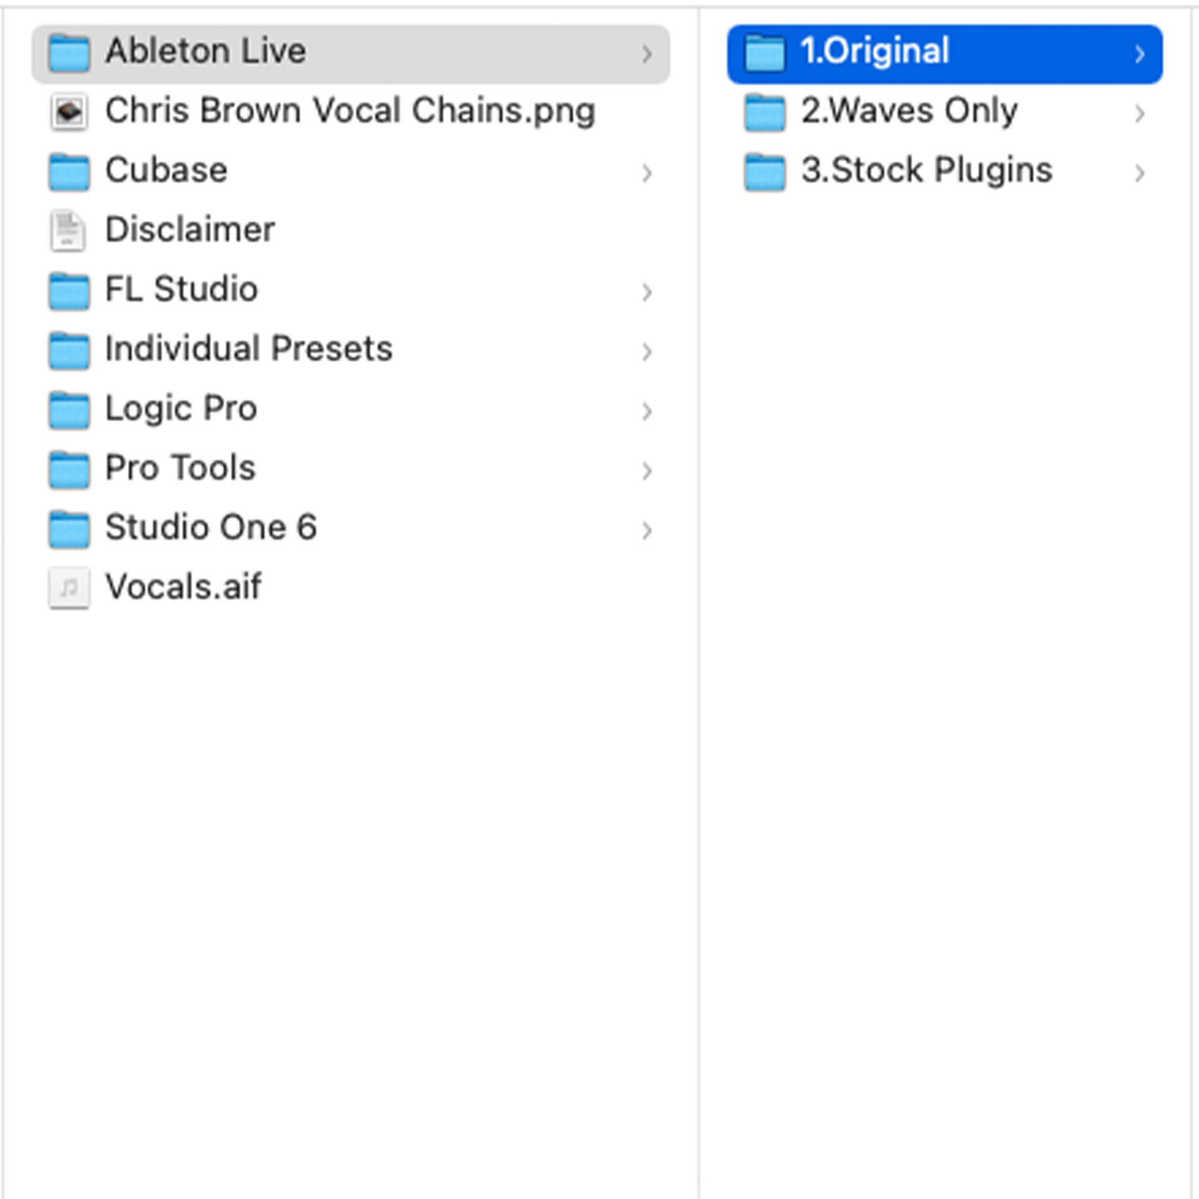Select the Logic Pro folder name
The width and height of the screenshot is (1199, 1199).
pyautogui.click(x=181, y=408)
